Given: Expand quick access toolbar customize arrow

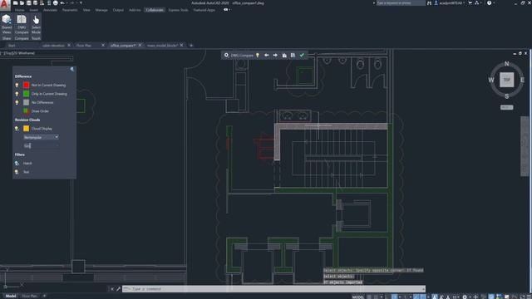Looking at the screenshot, I should (x=81, y=3).
